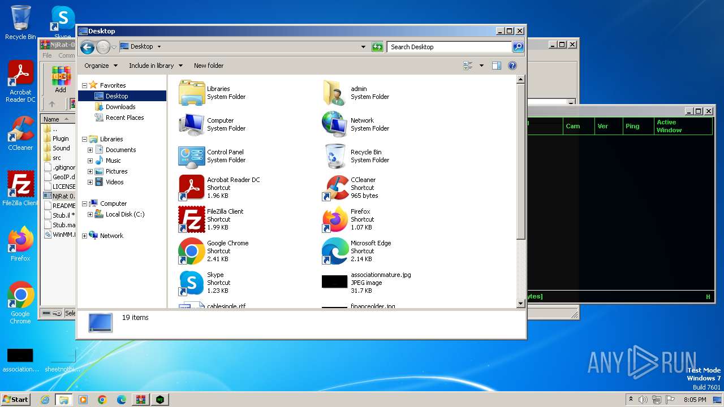This screenshot has height=407, width=724.
Task: Select the Computer system folder icon
Action: 191,124
